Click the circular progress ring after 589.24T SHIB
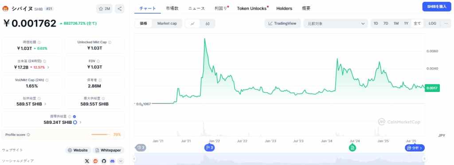Viewport: 454px width, 165px height. pyautogui.click(x=75, y=122)
